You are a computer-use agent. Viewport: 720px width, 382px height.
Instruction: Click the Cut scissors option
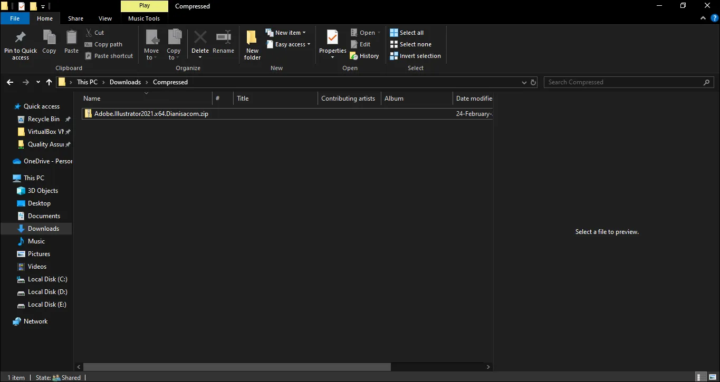click(x=95, y=33)
